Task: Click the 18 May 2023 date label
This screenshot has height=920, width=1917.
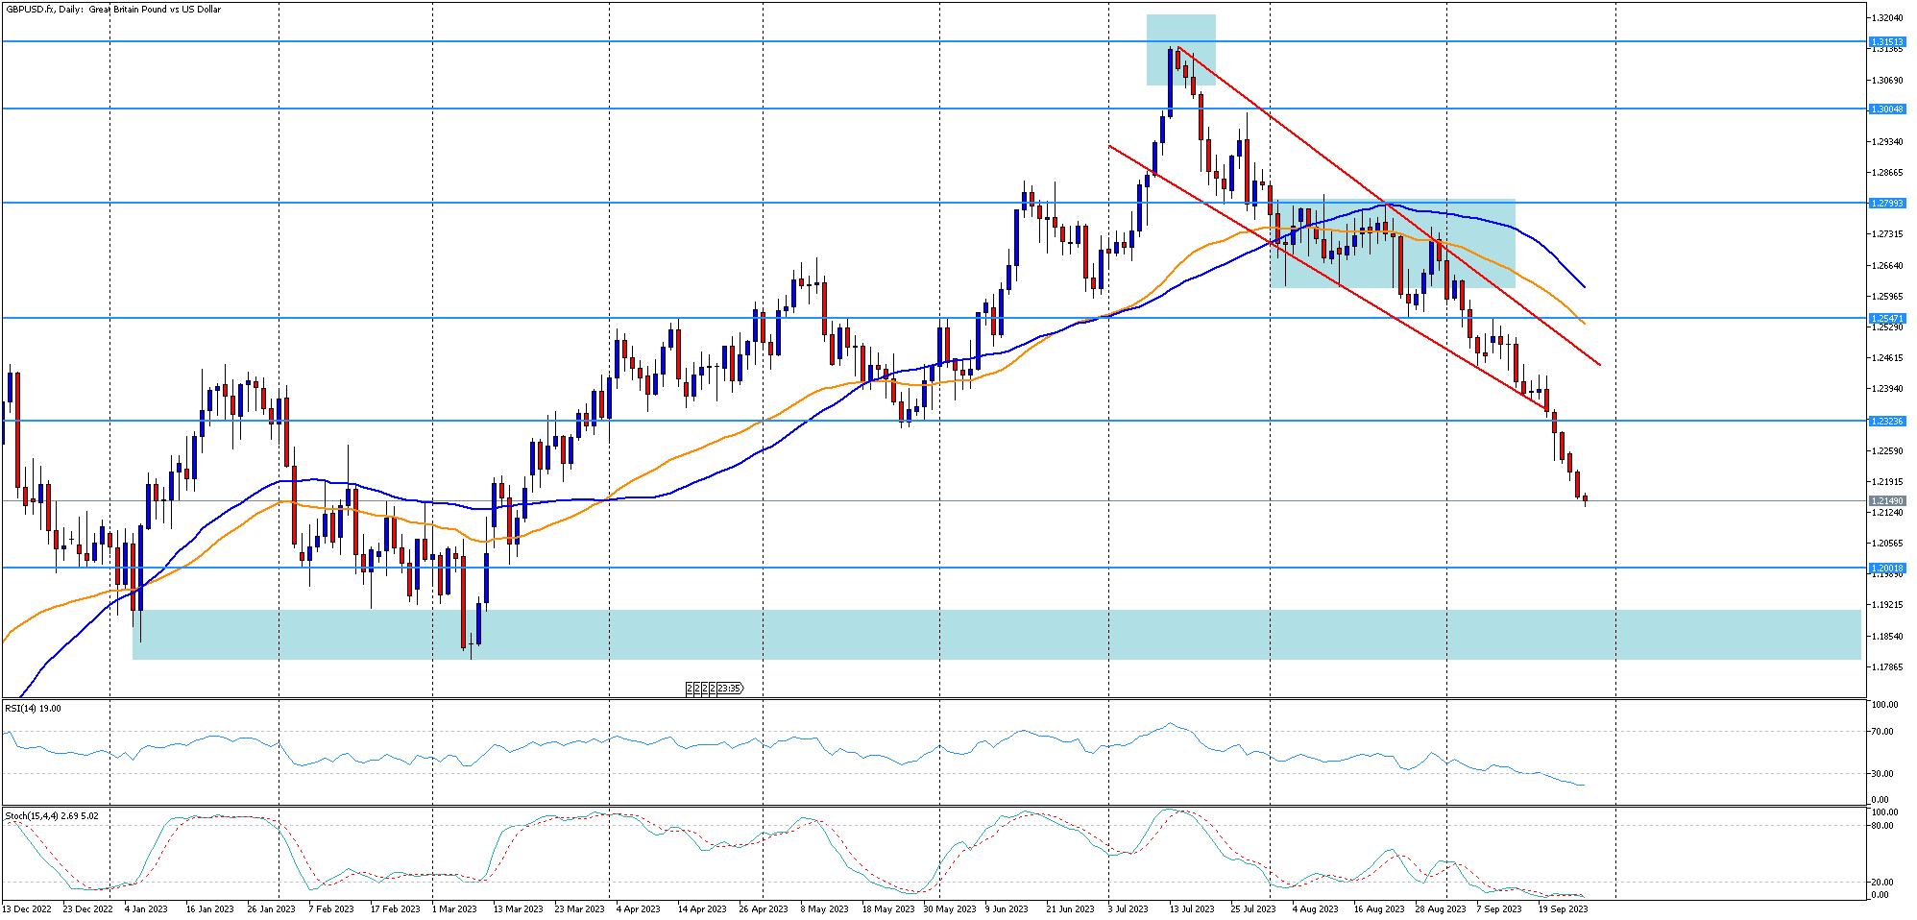Action: click(888, 909)
